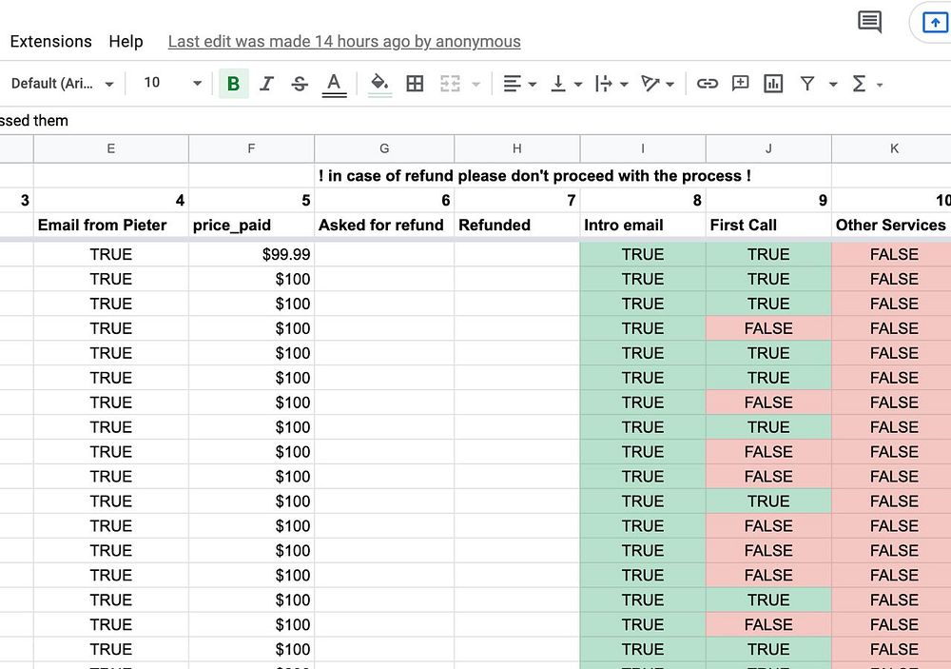Viewport: 951px width, 669px height.
Task: Open text color picker
Action: point(334,84)
